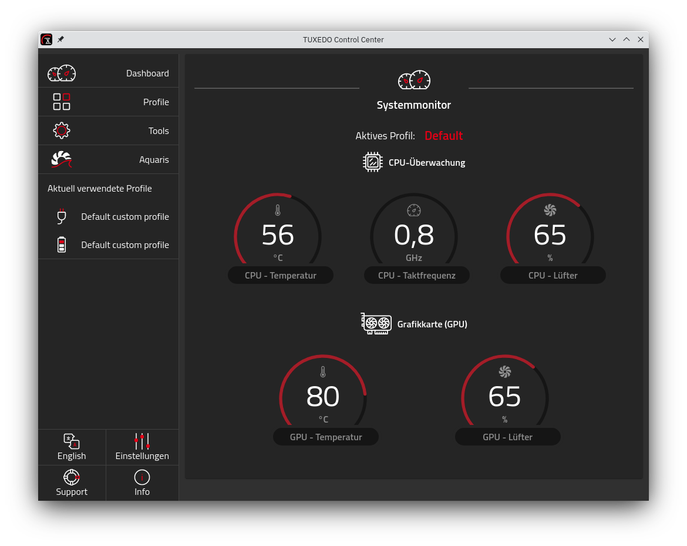
Task: Click the CPU-Überwachung heading text
Action: coord(427,162)
